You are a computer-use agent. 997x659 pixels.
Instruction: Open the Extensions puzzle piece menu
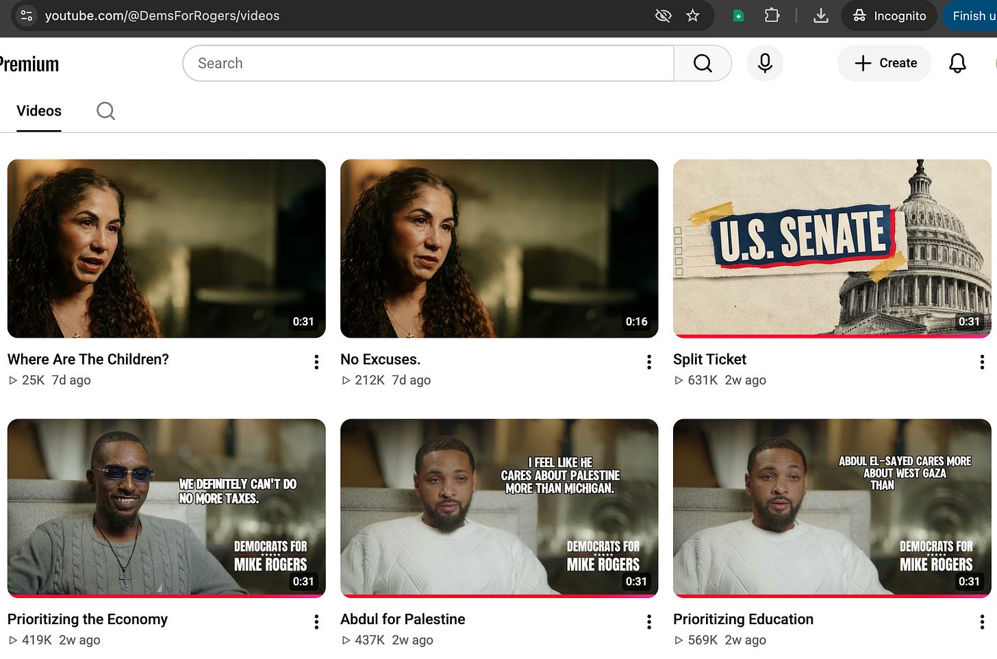[772, 15]
